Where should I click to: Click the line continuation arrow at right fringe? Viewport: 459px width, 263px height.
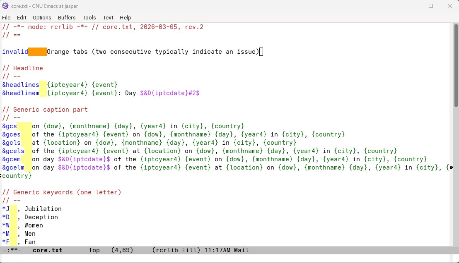pos(451,167)
